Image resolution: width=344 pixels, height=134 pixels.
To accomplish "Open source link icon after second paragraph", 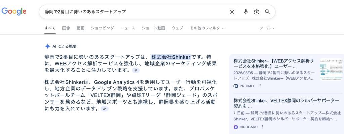I will coord(104,109).
